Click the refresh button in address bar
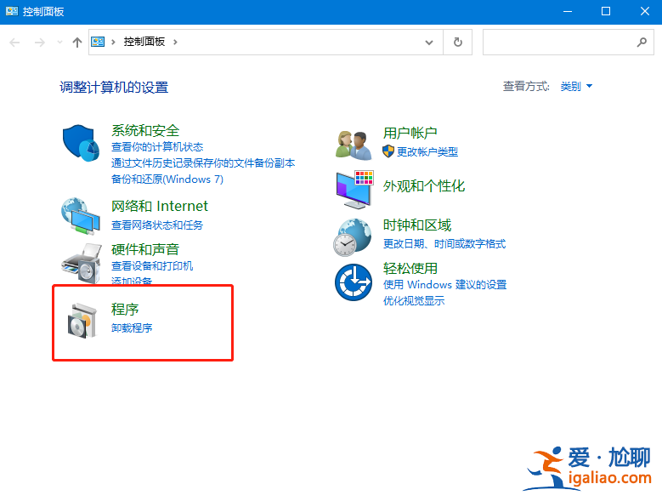Screen dimensions: 662x501 click(458, 42)
